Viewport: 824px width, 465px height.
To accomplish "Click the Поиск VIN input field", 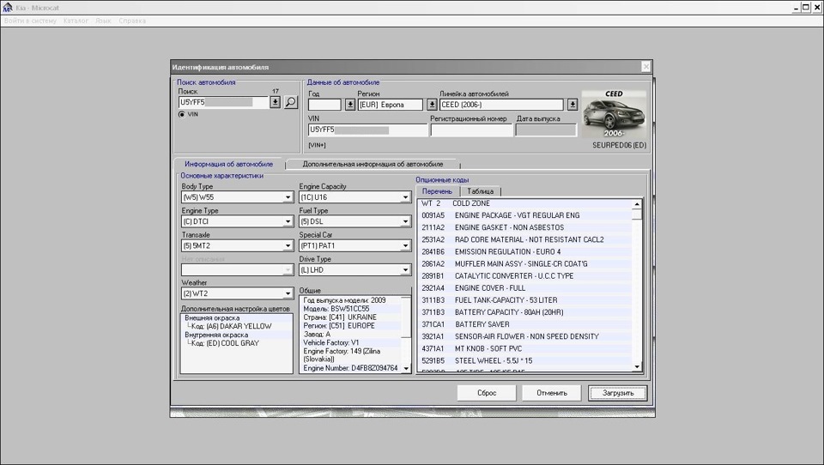I will tap(224, 102).
